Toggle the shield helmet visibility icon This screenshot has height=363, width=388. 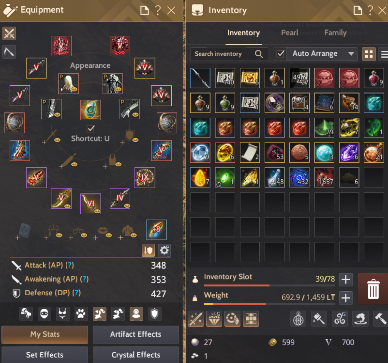click(x=154, y=314)
